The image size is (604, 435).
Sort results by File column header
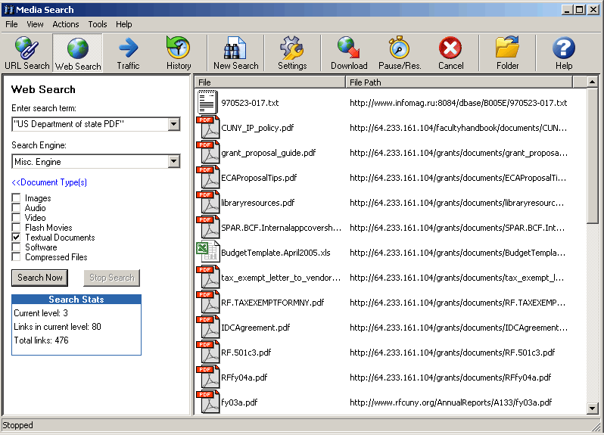point(269,82)
